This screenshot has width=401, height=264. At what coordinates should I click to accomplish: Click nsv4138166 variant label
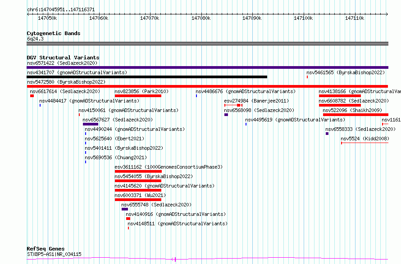[360, 91]
